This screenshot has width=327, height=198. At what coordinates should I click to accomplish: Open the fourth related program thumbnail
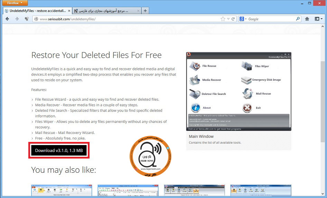[x=261, y=190]
